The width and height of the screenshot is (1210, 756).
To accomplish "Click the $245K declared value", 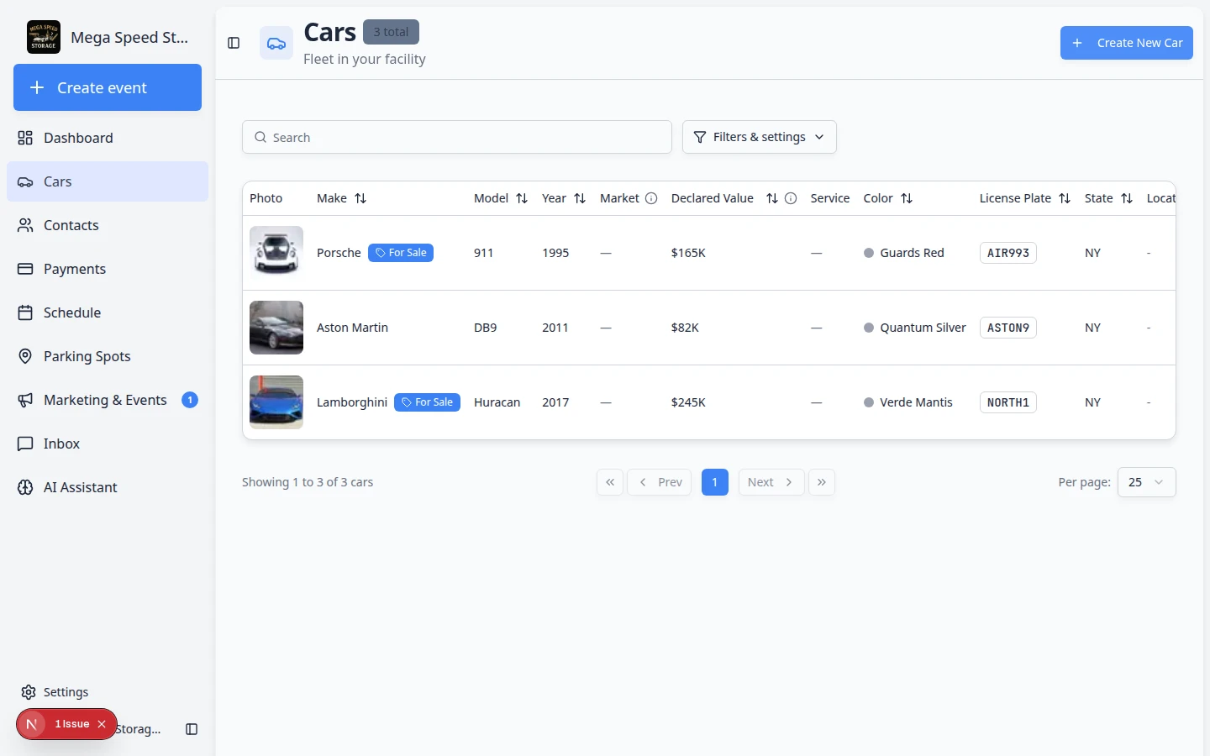I will click(688, 402).
